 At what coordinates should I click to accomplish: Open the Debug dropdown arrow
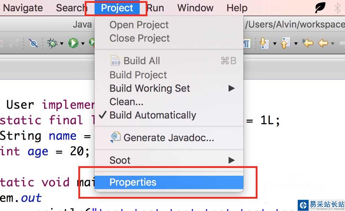[x=62, y=44]
